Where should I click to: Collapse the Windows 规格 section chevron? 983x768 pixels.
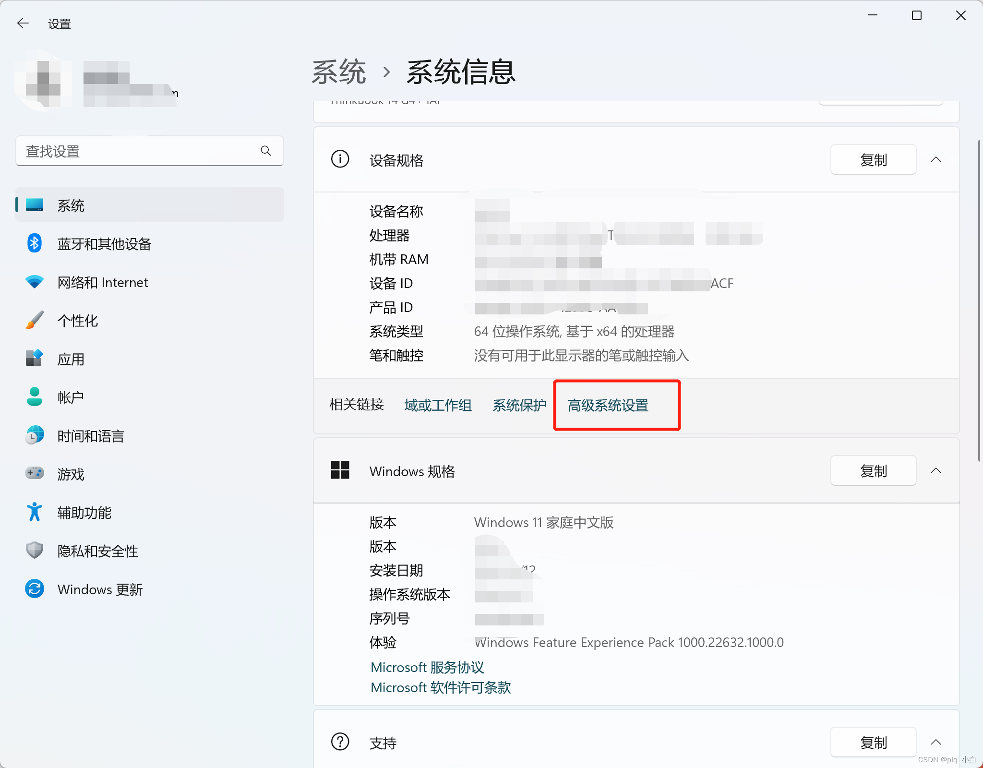936,470
